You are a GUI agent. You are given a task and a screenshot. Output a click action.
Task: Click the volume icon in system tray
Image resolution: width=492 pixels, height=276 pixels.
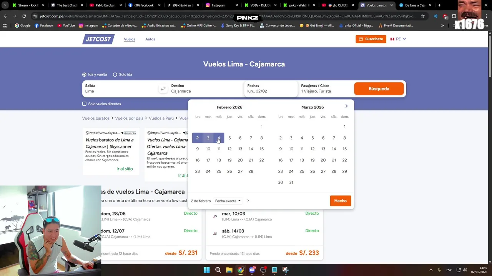(x=465, y=270)
